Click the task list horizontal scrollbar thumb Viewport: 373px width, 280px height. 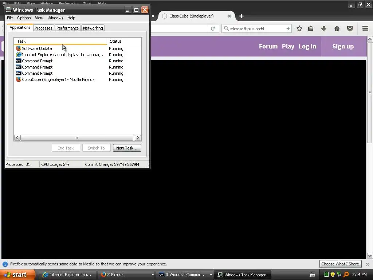tap(77, 137)
